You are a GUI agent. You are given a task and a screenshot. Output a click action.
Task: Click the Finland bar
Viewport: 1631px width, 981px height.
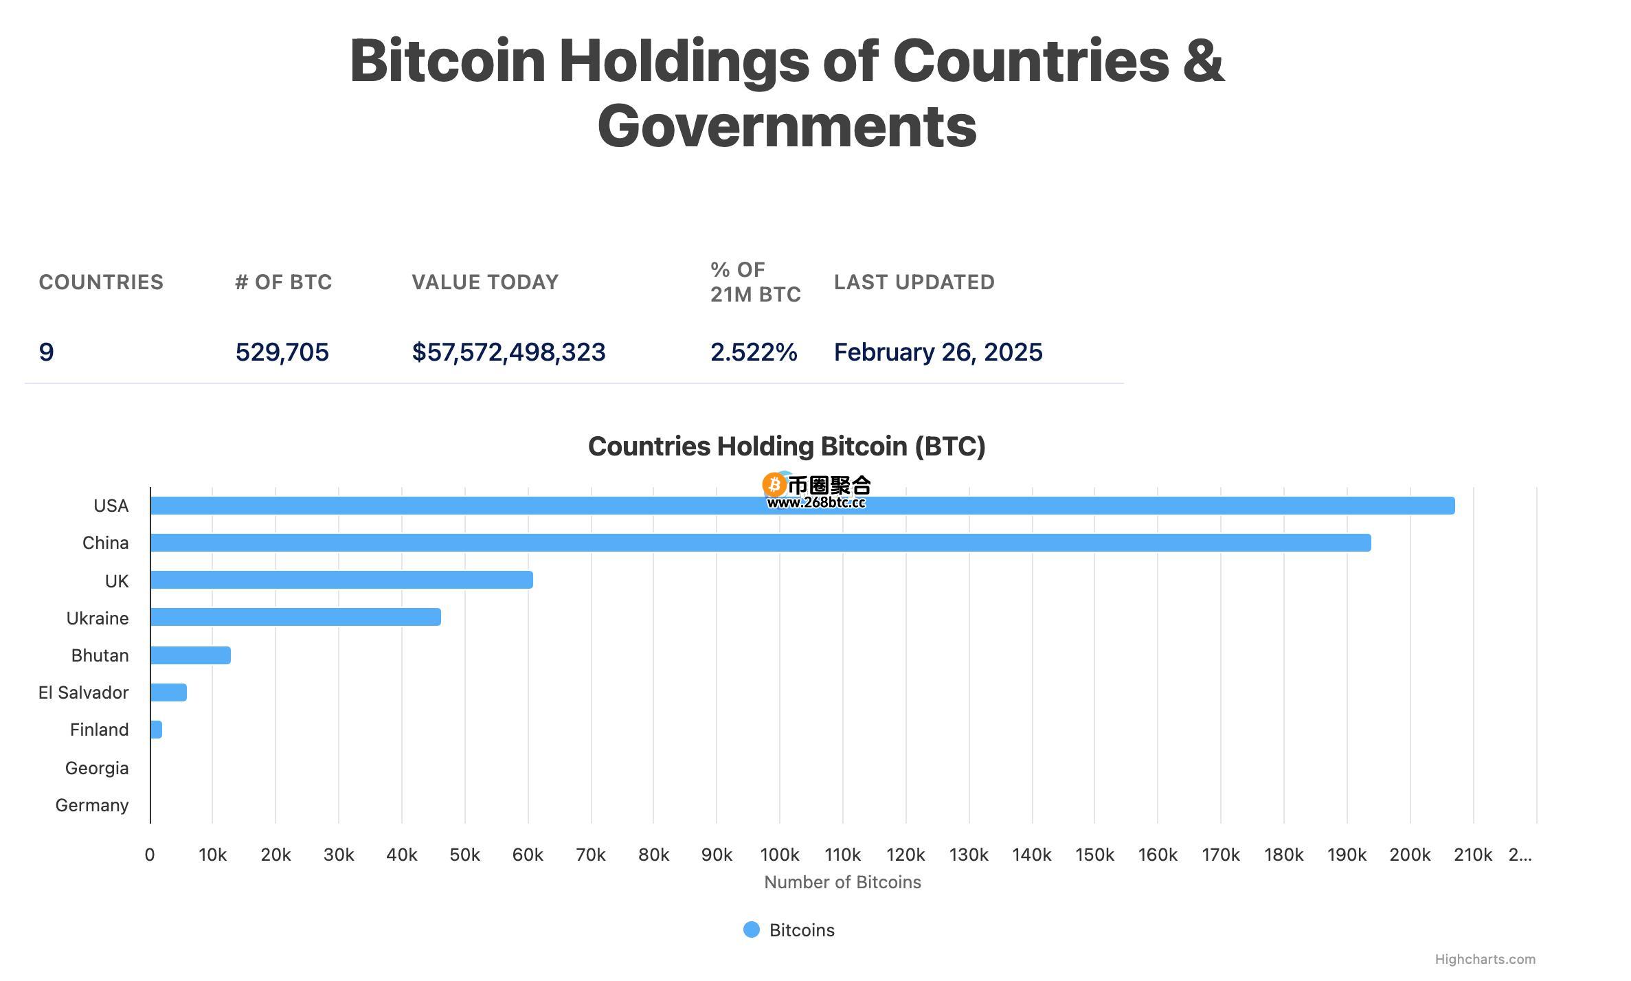156,730
